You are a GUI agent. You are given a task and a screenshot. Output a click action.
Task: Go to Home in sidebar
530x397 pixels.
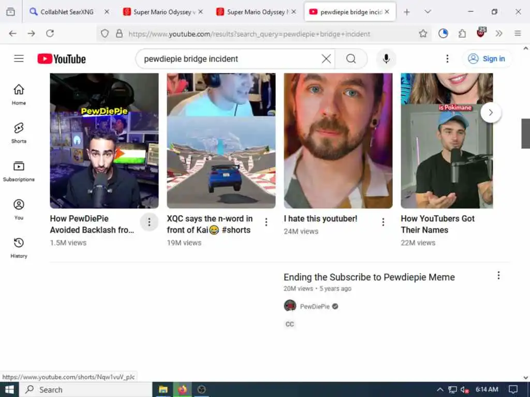19,95
